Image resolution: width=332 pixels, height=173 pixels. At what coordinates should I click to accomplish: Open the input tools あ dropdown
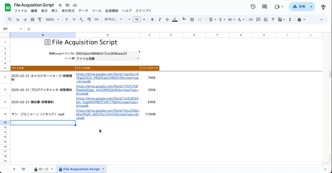pyautogui.click(x=301, y=20)
